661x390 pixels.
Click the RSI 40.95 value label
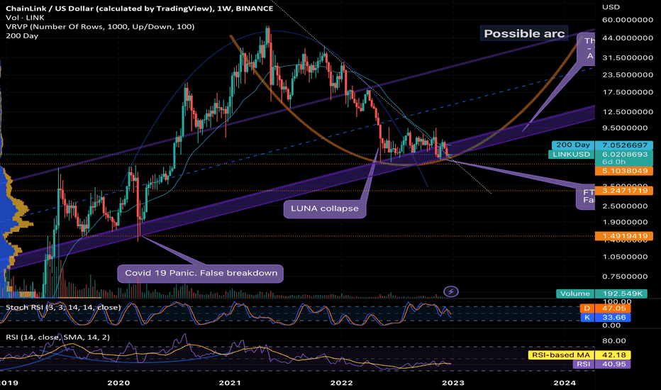tap(601, 364)
